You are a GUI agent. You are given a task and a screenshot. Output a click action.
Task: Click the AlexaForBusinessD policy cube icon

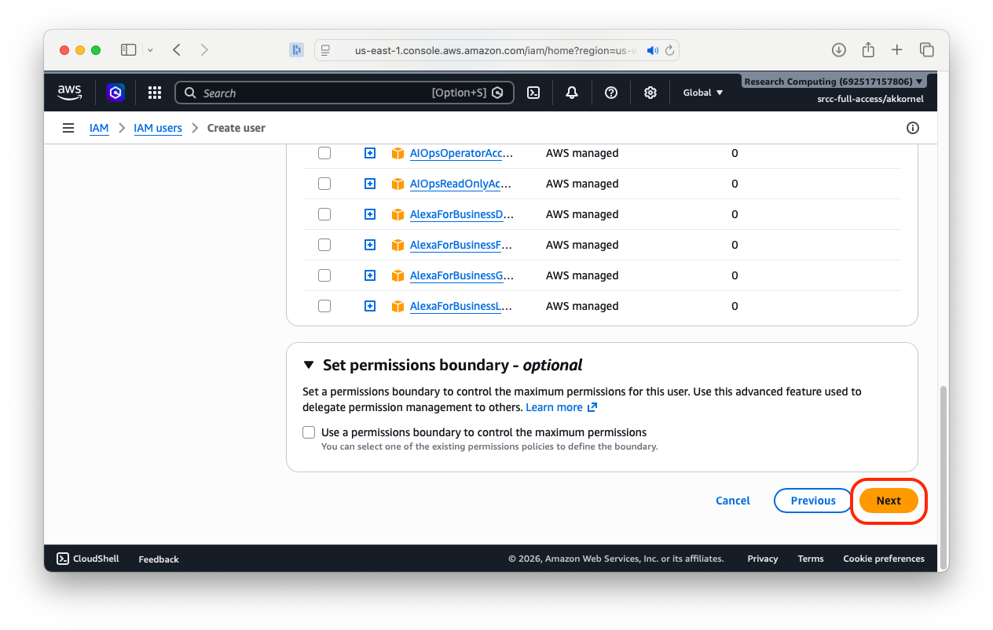398,214
